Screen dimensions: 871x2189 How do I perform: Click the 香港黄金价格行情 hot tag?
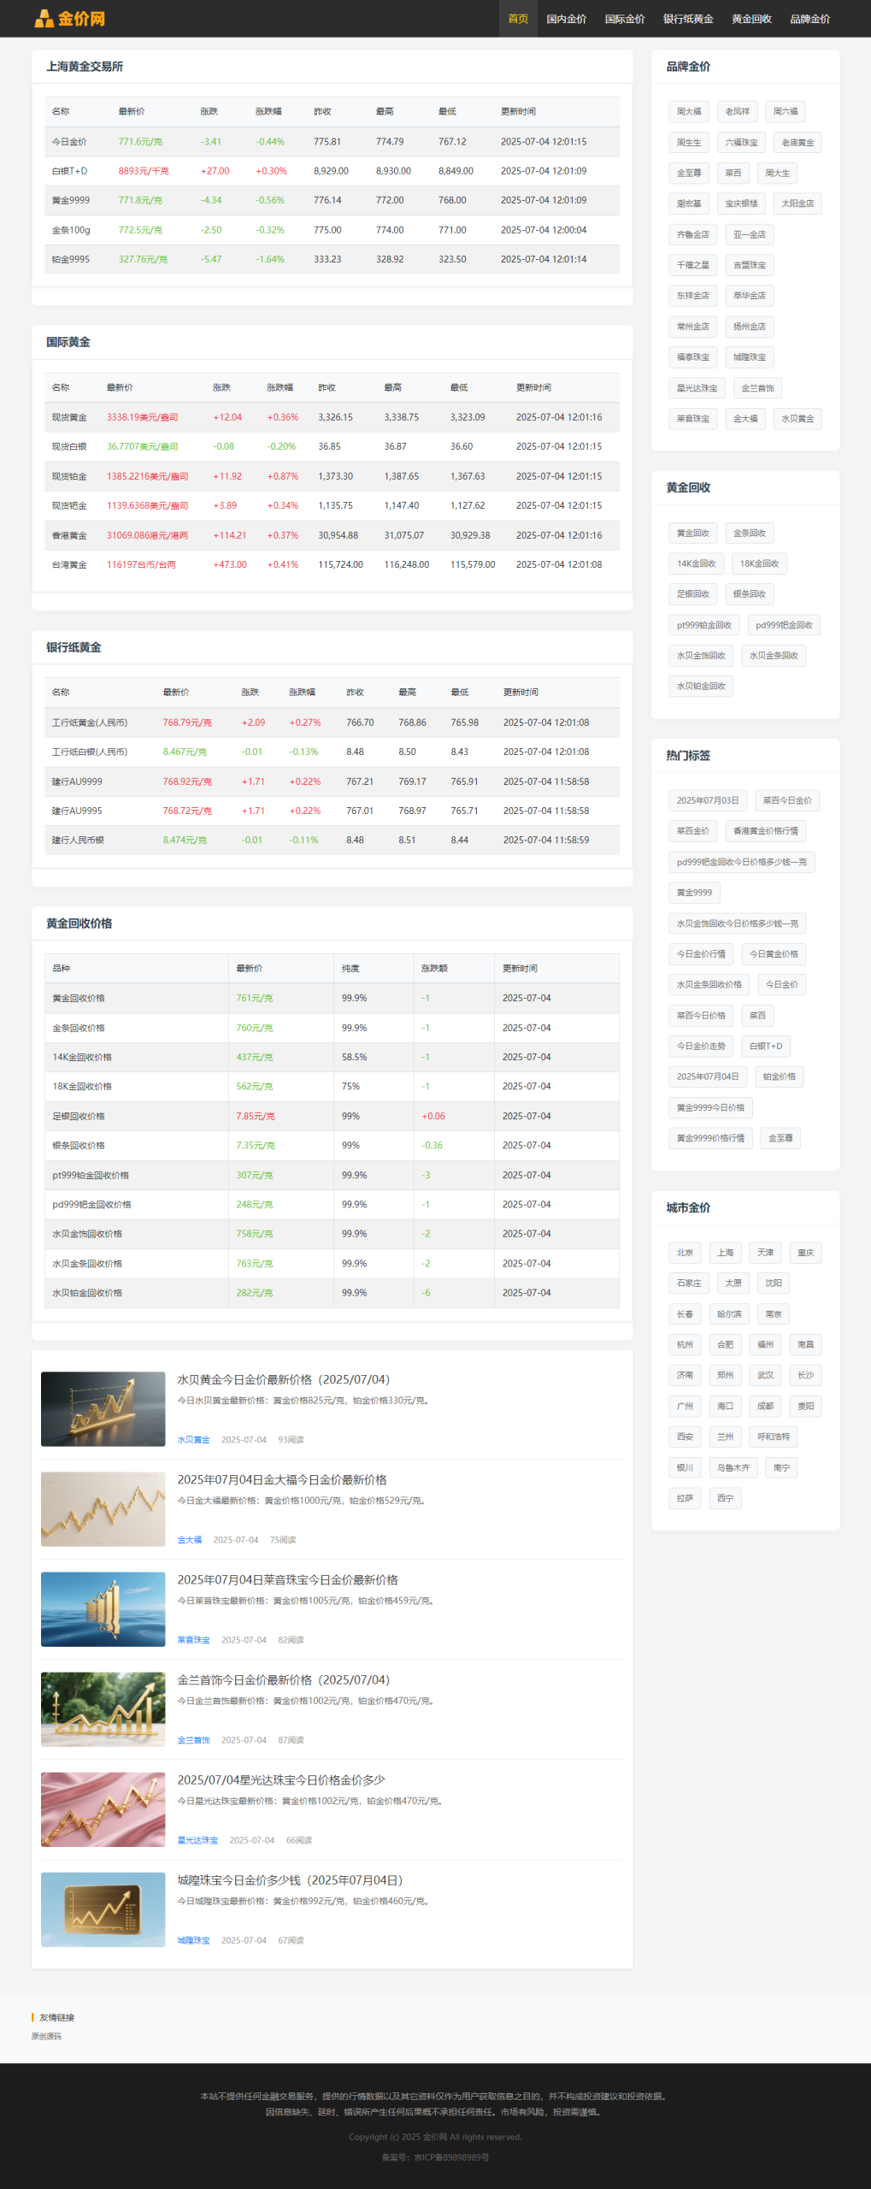coord(765,831)
